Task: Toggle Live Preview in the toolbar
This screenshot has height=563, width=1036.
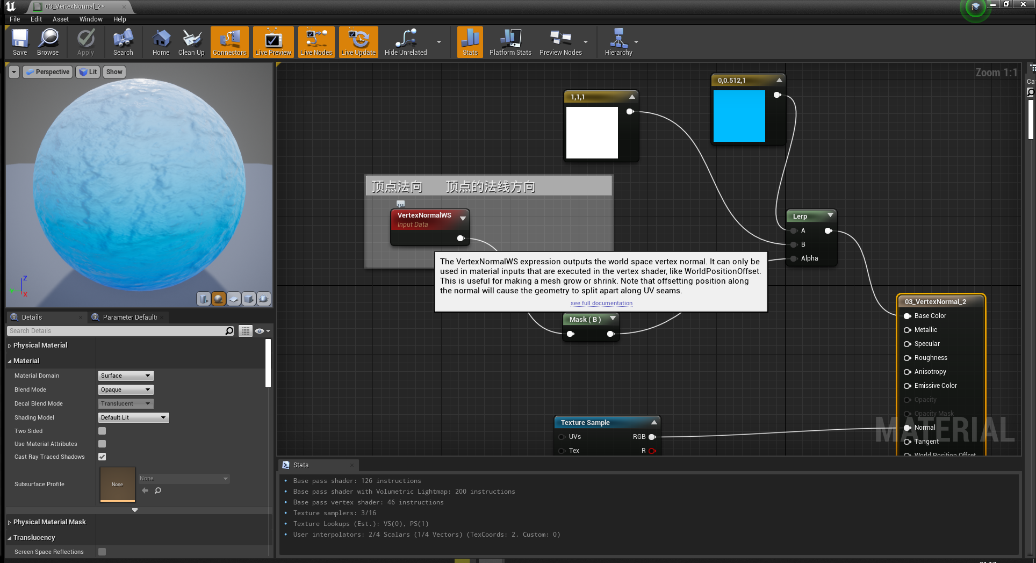Action: (x=273, y=42)
